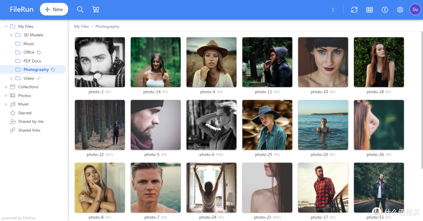Click the tag icon next to Office

click(x=39, y=52)
